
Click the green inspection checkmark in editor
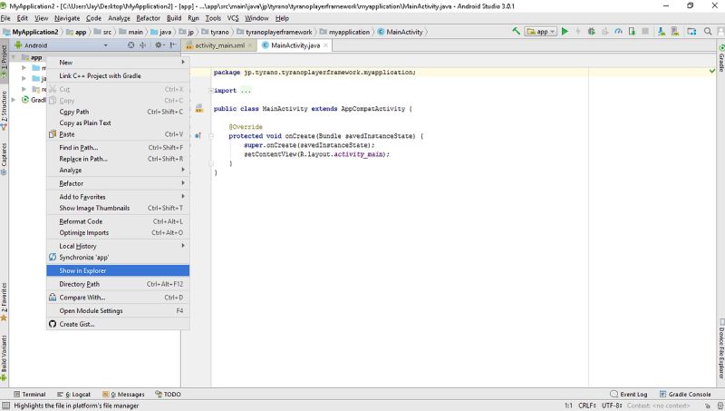click(x=712, y=71)
